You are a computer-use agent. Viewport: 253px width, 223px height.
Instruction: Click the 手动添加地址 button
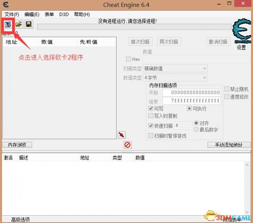point(229,145)
